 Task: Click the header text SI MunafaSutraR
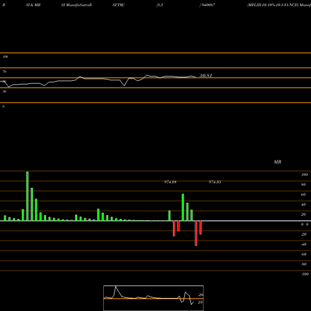[77, 5]
